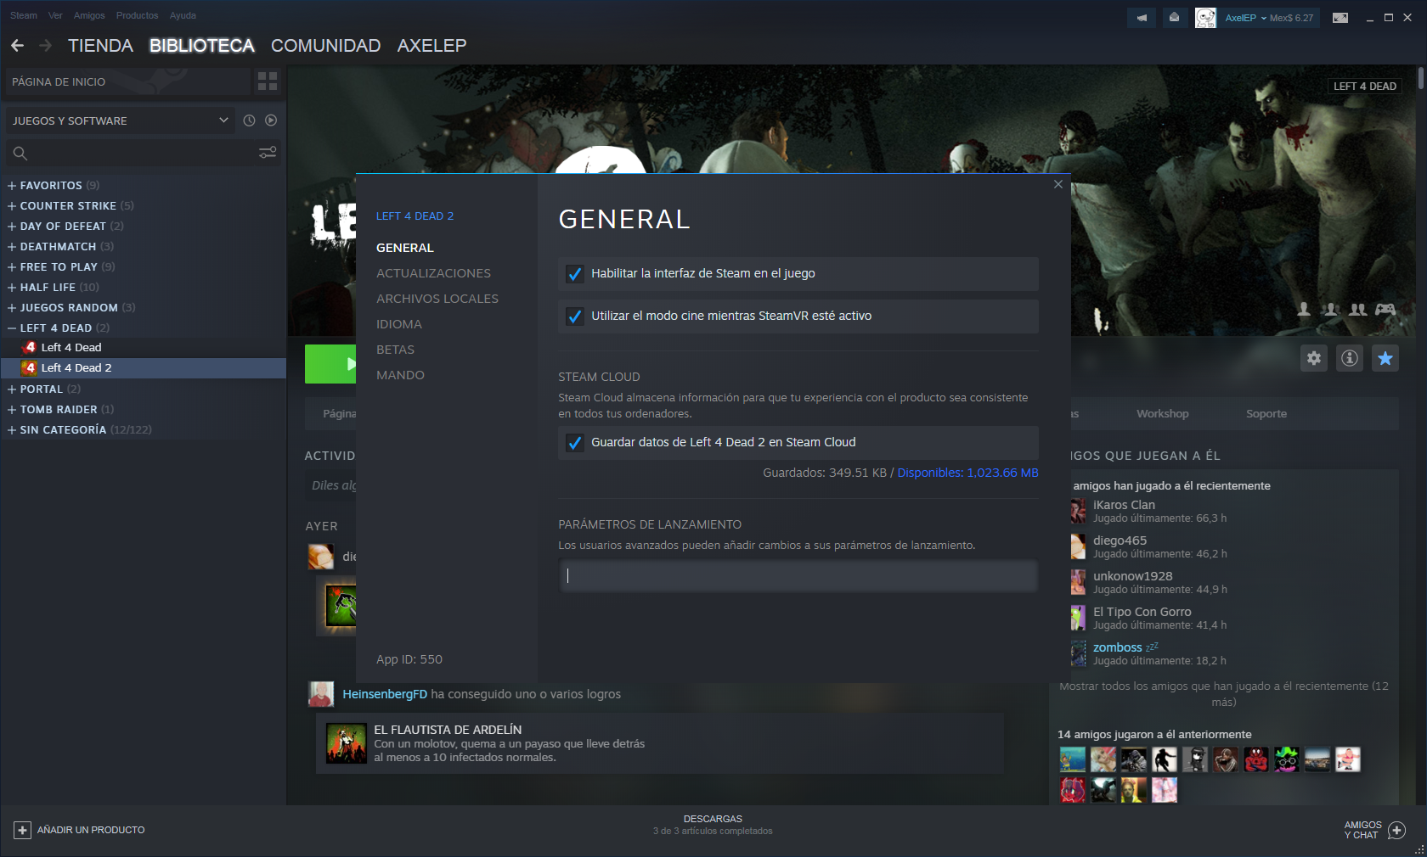This screenshot has width=1427, height=857.
Task: Select Left 4 Dead in the library list
Action: pos(71,347)
